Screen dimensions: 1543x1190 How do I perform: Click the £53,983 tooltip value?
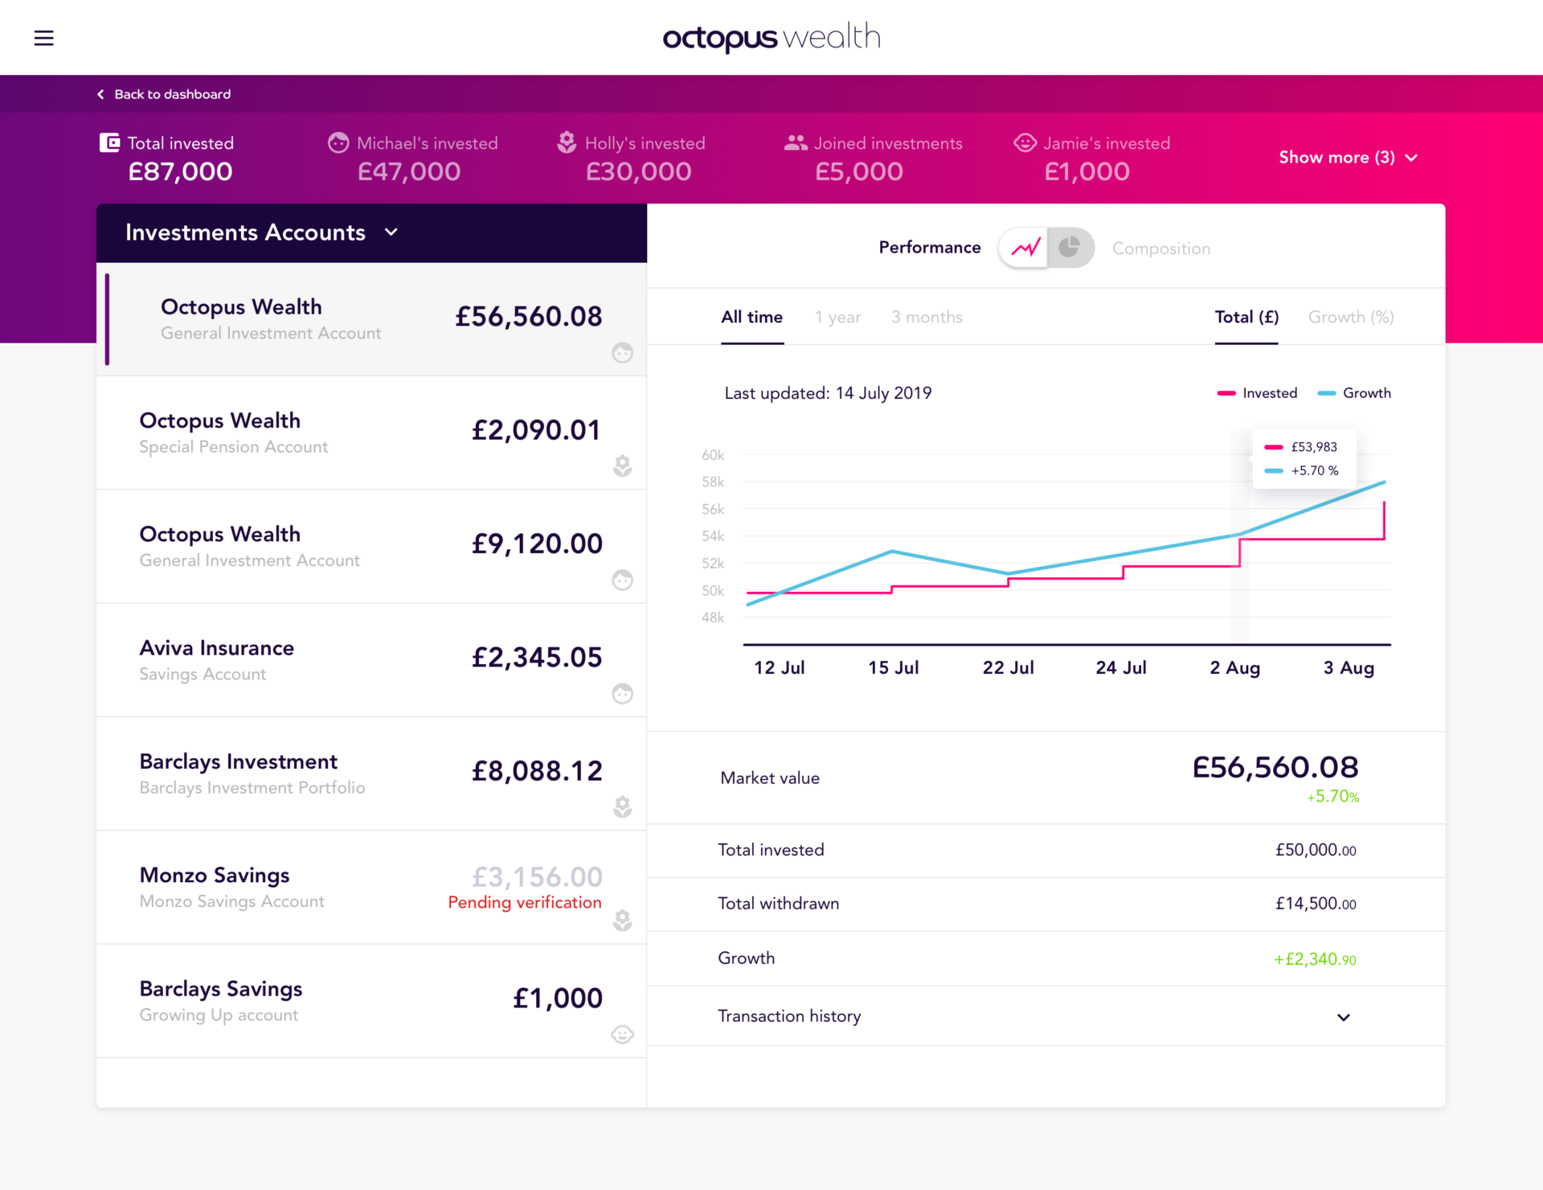tap(1314, 447)
